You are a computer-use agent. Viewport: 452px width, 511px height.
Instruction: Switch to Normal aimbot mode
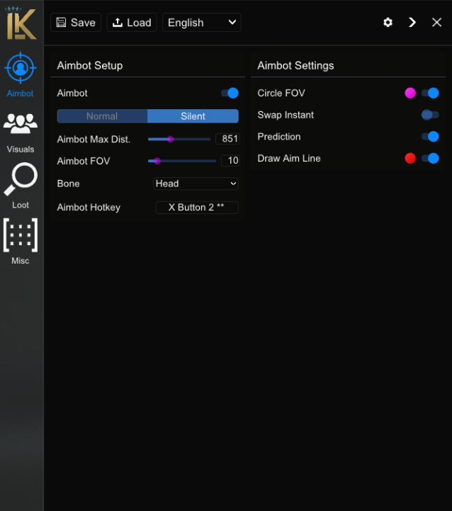tap(102, 116)
